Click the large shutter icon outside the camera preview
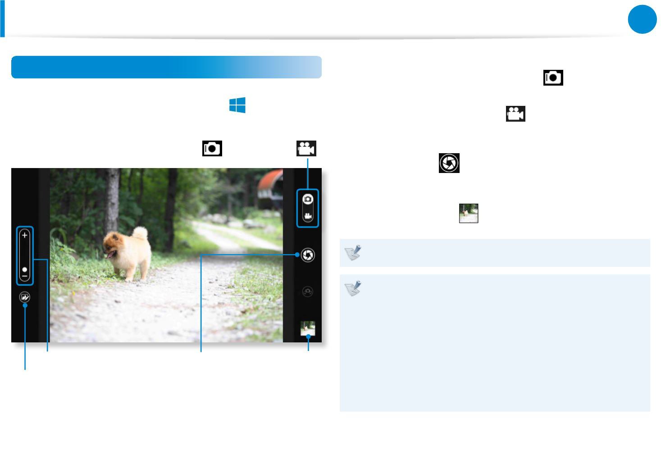The image size is (661, 469). (x=449, y=163)
